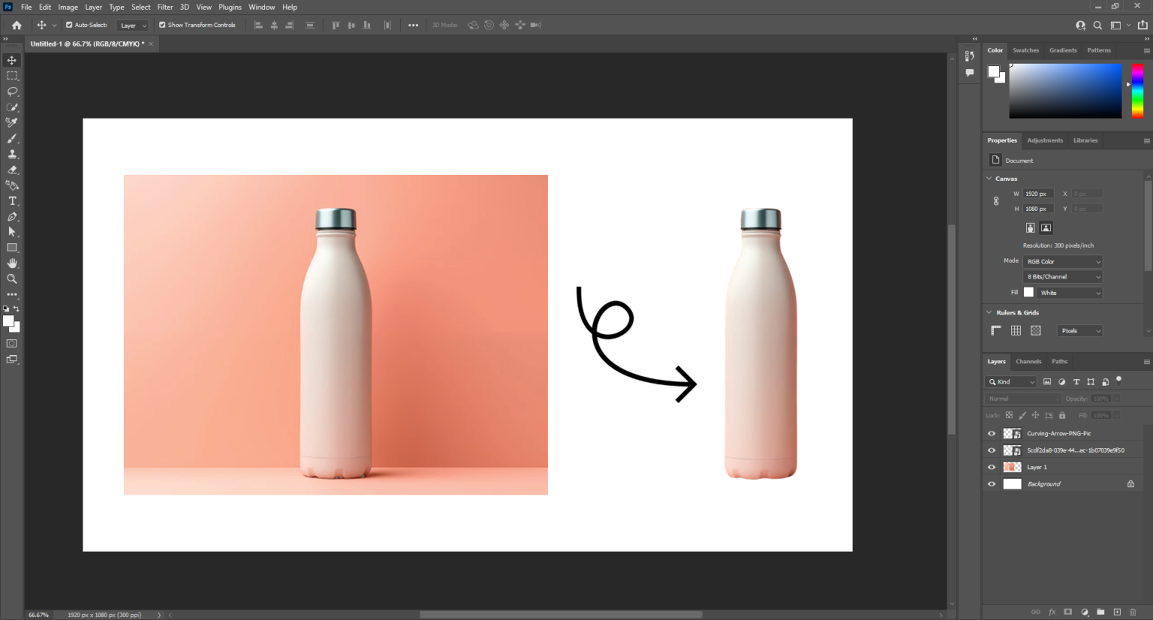
Task: Open the Filter menu
Action: (x=164, y=7)
